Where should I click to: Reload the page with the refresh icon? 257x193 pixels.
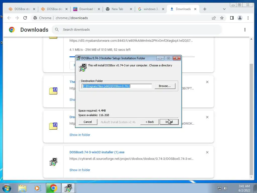25,18
